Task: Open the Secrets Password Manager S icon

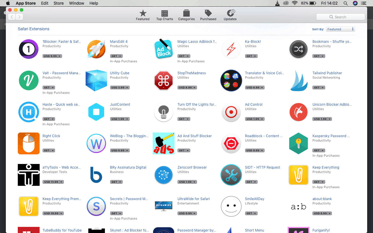Action: point(96,206)
